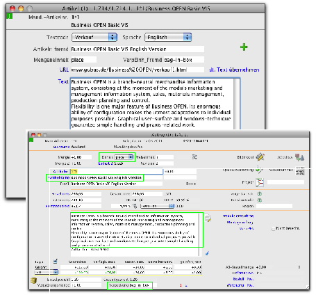Screen dimensions: 316x297
Task: Click the Preiseinheit input field
Action: [x=165, y=157]
